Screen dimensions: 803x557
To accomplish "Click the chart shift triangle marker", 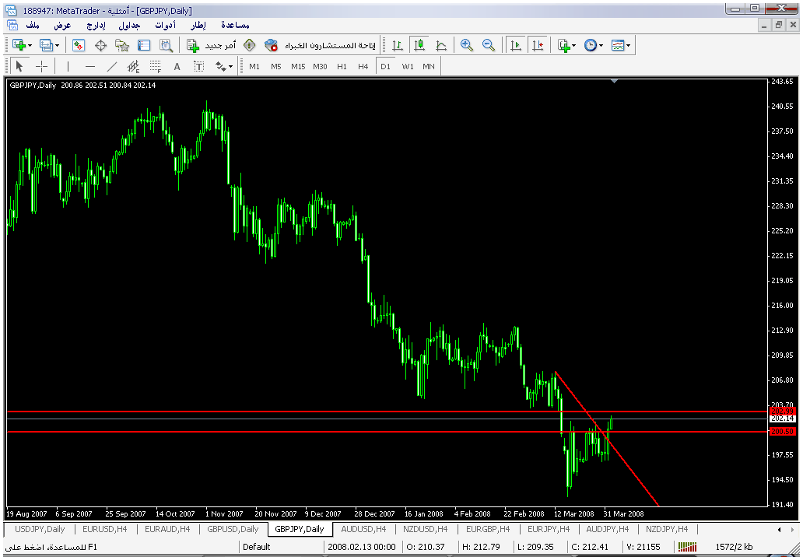I will pyautogui.click(x=614, y=81).
